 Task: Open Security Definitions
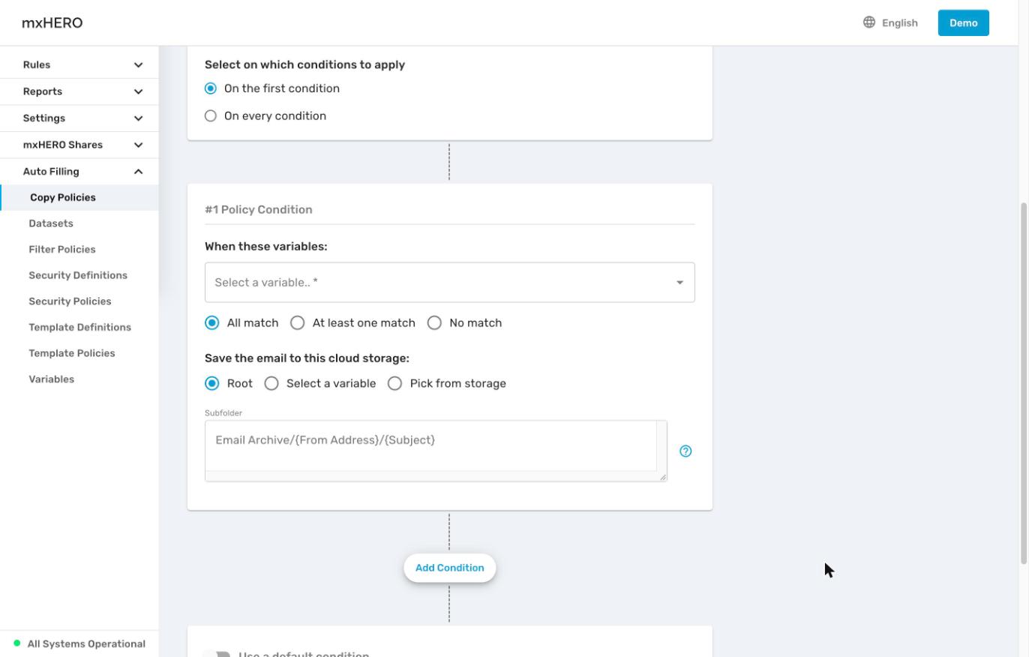(78, 275)
